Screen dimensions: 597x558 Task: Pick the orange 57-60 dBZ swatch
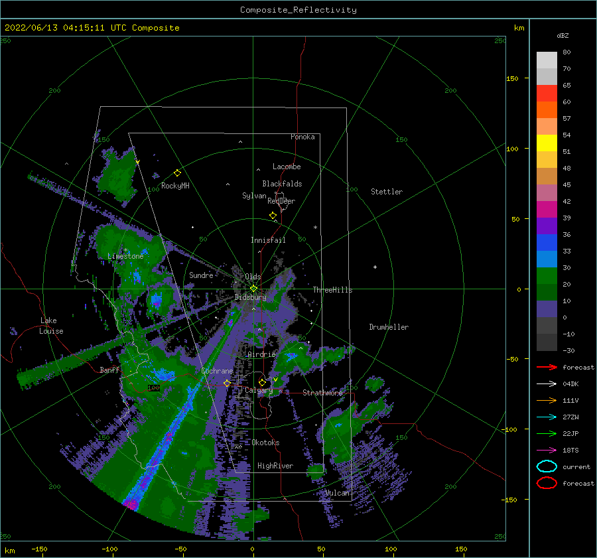[x=547, y=109]
